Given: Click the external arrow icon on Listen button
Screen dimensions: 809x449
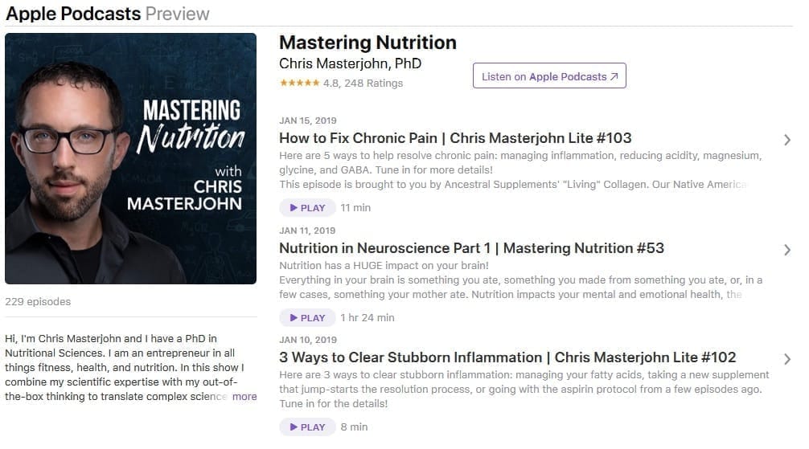Looking at the screenshot, I should [614, 76].
